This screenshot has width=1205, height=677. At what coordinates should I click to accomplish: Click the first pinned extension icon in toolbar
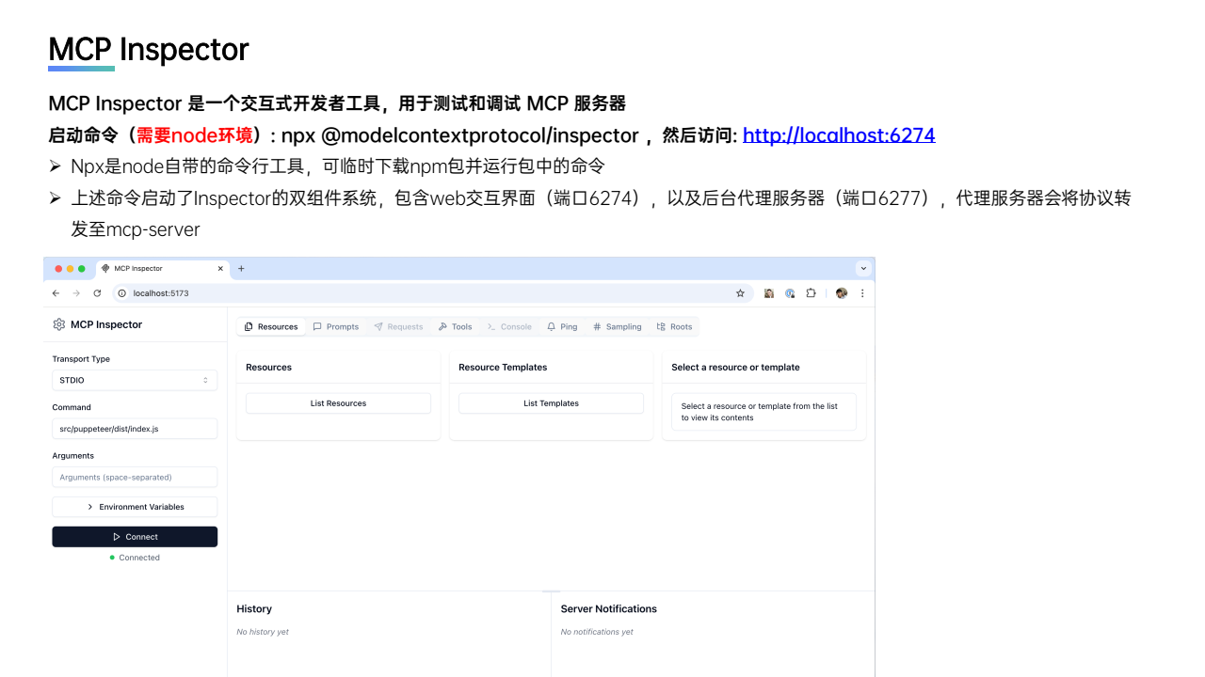768,293
